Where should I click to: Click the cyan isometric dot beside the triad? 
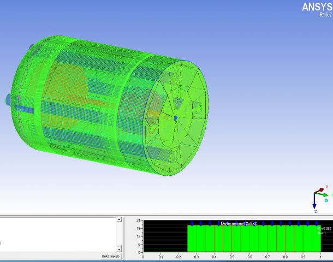coord(326,200)
